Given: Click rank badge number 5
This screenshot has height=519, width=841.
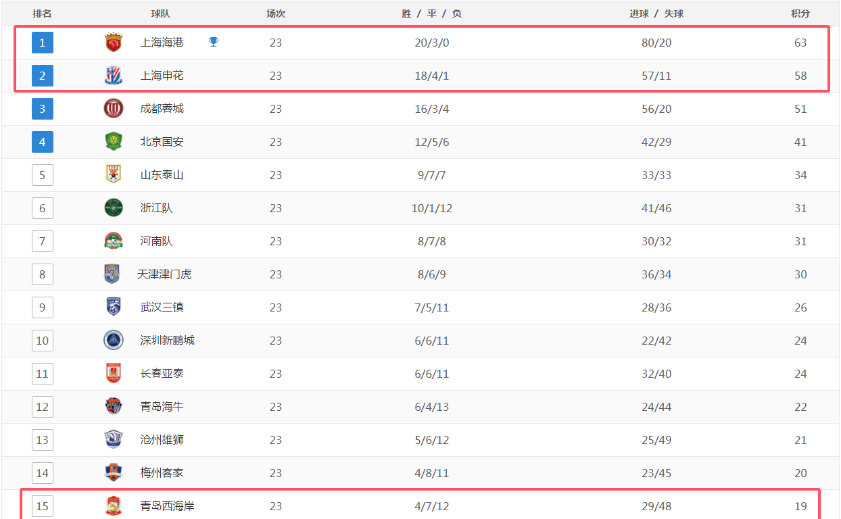Looking at the screenshot, I should (x=43, y=175).
